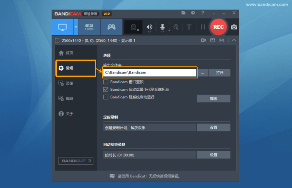Open image list picture icon
292x188 pixels.
tap(212, 40)
